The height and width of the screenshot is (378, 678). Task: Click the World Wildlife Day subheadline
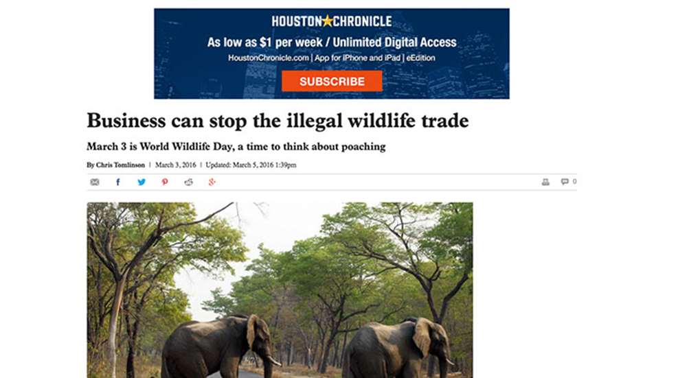236,147
